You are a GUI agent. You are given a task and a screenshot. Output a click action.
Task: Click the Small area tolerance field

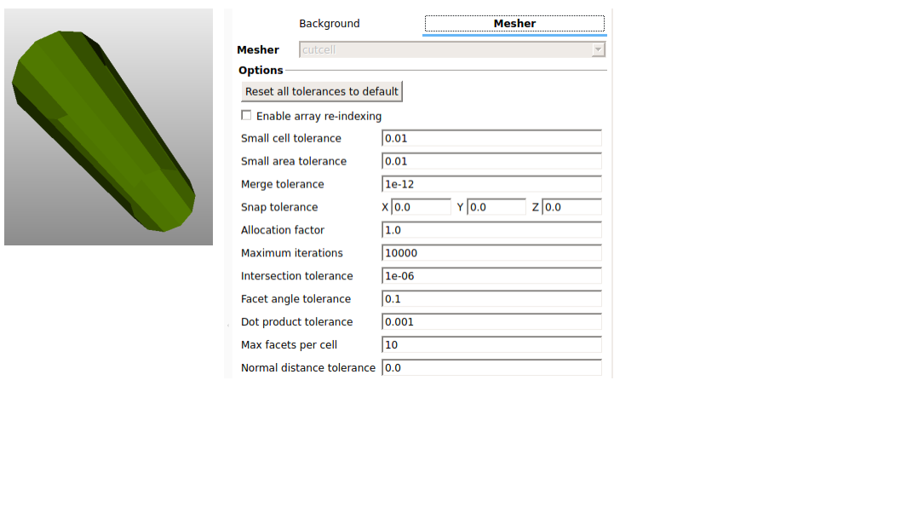[x=491, y=161]
